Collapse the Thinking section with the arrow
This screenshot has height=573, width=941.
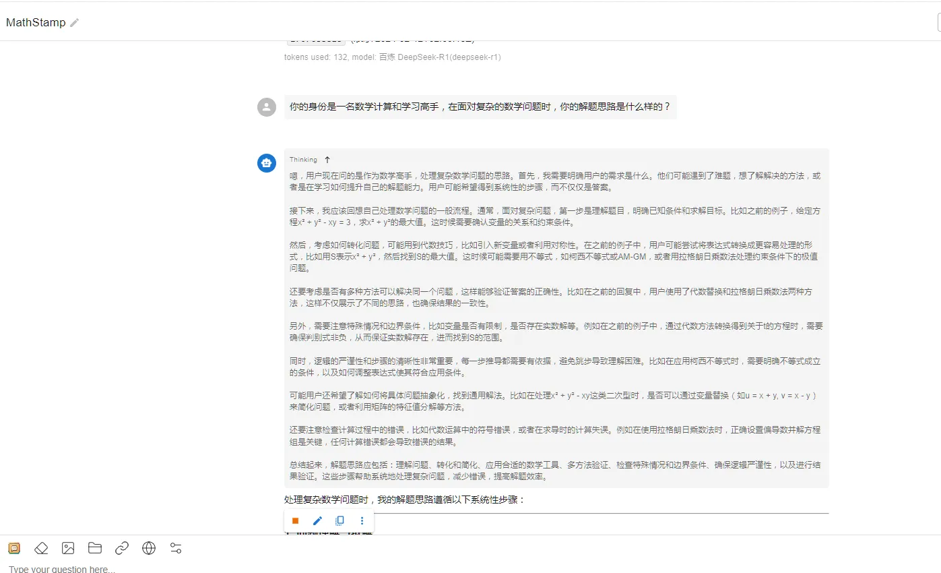pyautogui.click(x=327, y=160)
